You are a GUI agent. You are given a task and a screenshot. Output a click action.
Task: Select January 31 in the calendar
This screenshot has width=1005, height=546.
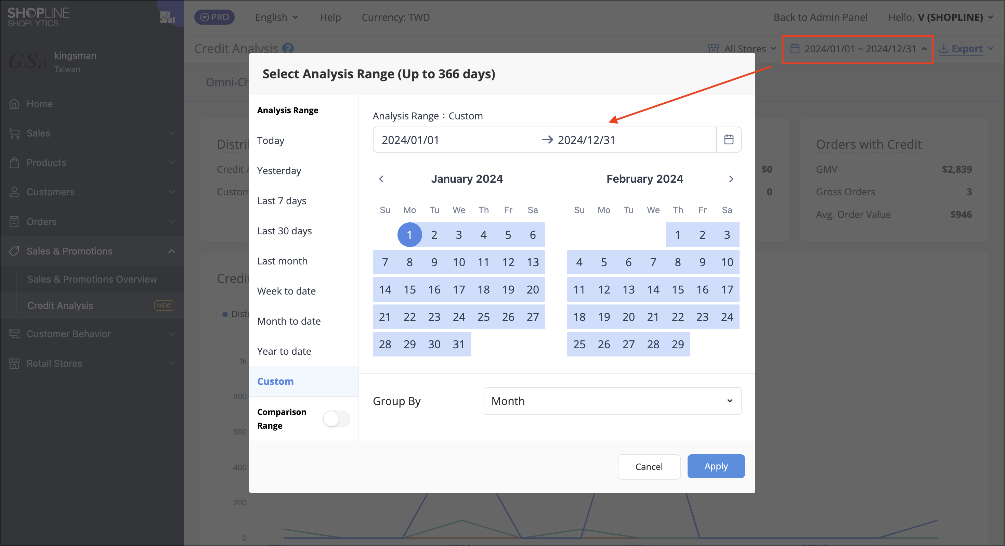coord(458,344)
